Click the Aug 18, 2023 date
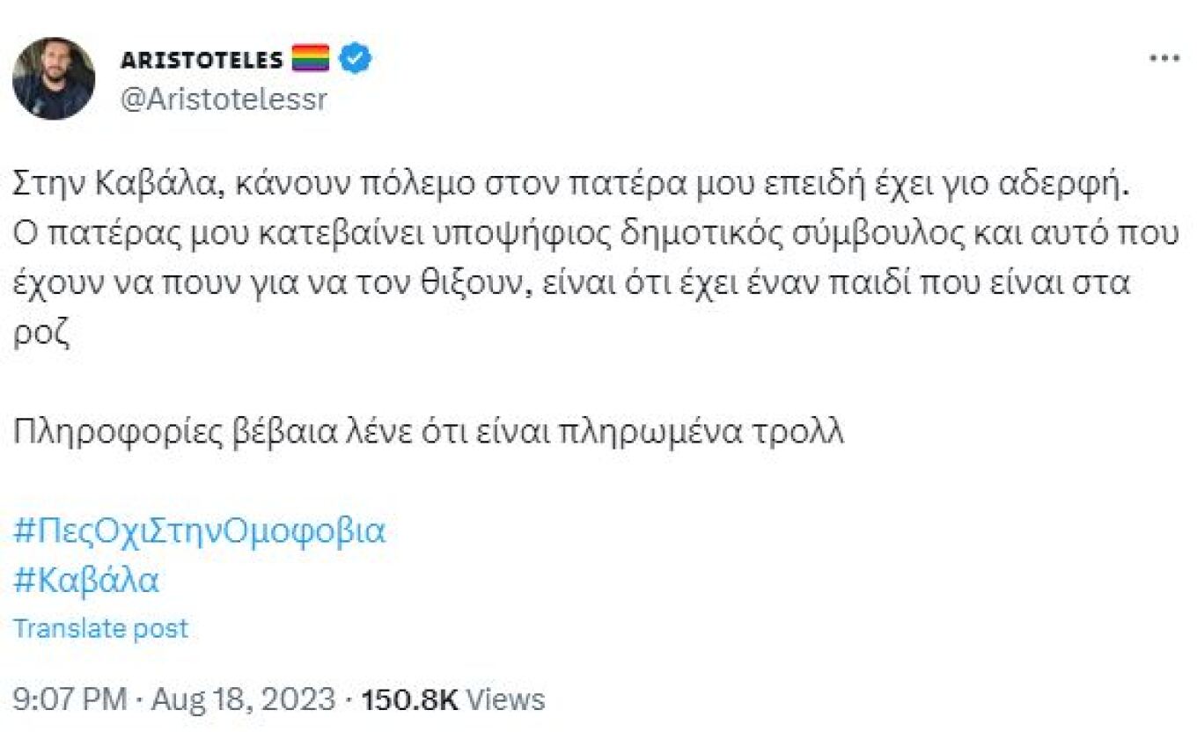The height and width of the screenshot is (739, 1197). point(243,699)
